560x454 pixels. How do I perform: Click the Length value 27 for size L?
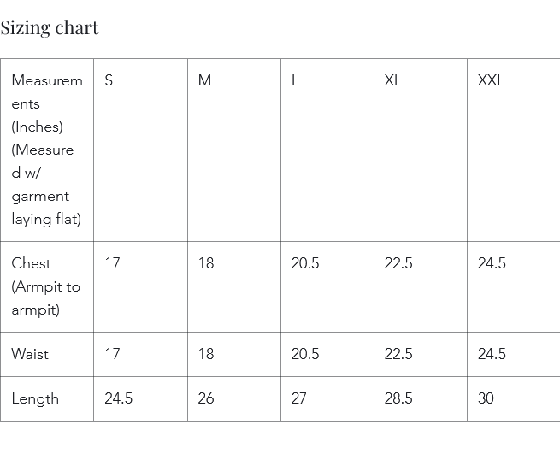pyautogui.click(x=299, y=398)
